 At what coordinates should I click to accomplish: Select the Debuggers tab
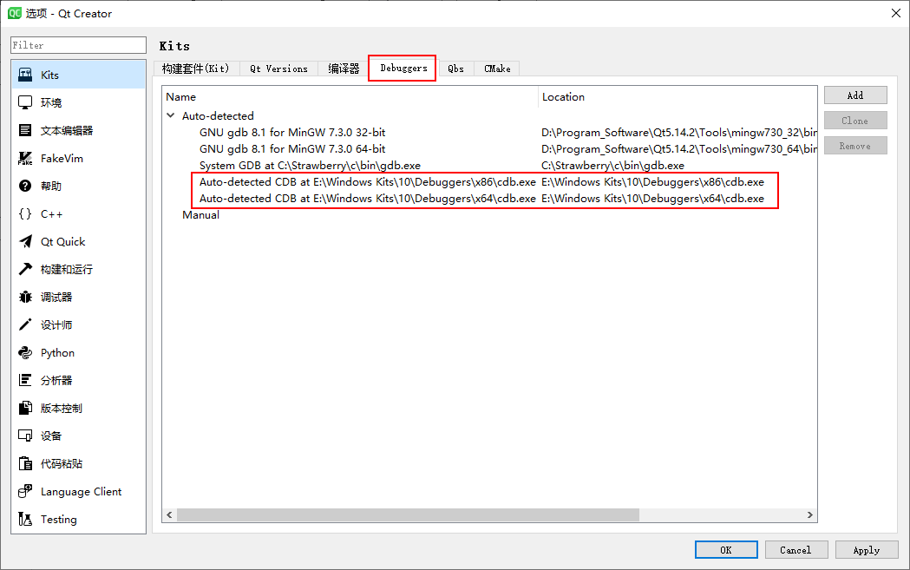coord(402,68)
